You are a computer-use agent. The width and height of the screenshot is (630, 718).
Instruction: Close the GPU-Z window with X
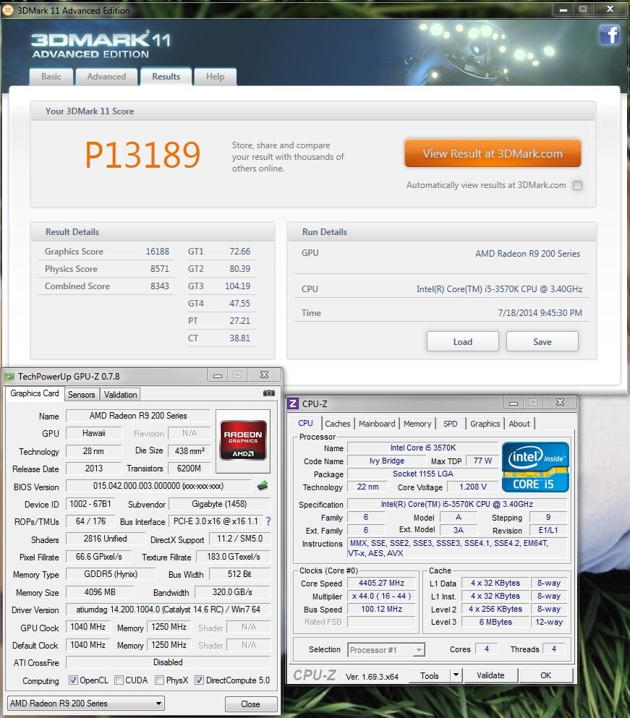pyautogui.click(x=264, y=375)
